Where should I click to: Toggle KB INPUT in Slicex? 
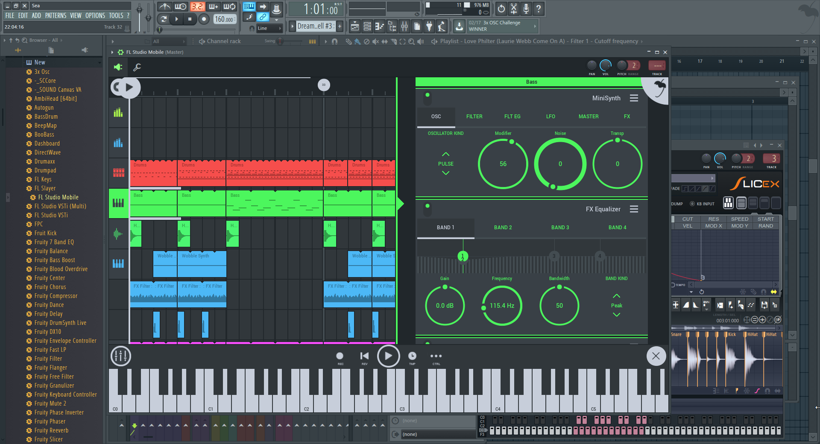click(x=702, y=204)
